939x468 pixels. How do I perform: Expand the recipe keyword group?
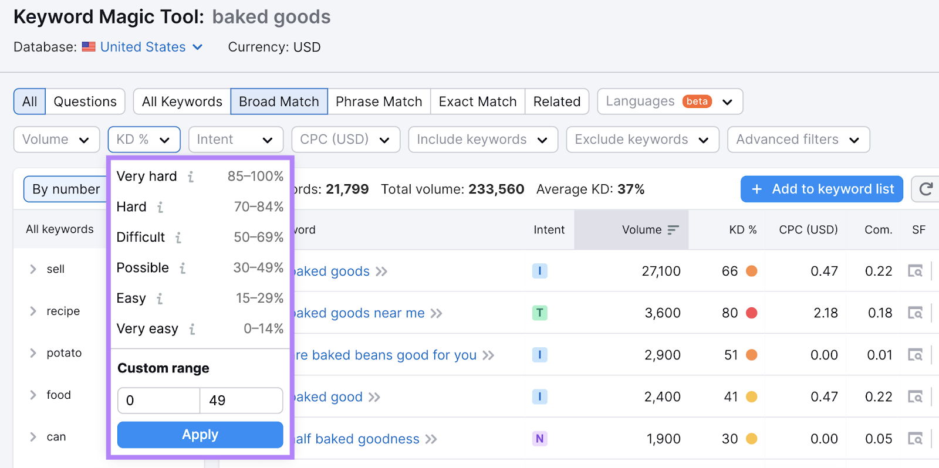(x=33, y=311)
